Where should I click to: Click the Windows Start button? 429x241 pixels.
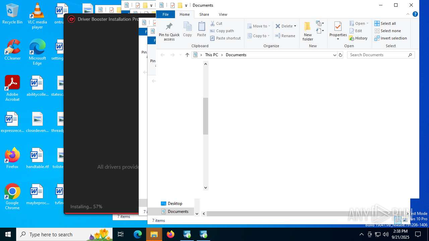tap(8, 234)
